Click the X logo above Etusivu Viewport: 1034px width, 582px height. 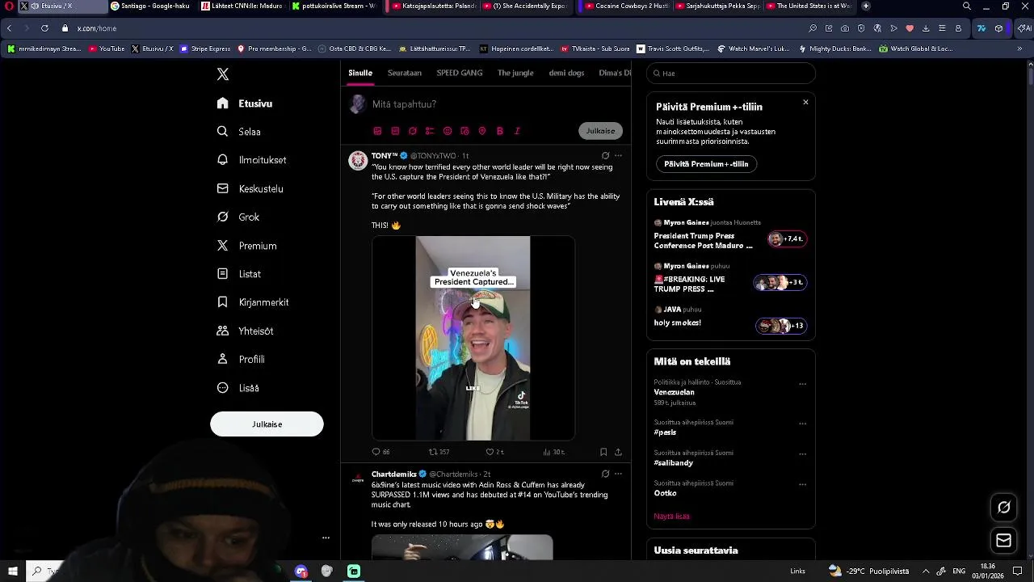pyautogui.click(x=223, y=74)
